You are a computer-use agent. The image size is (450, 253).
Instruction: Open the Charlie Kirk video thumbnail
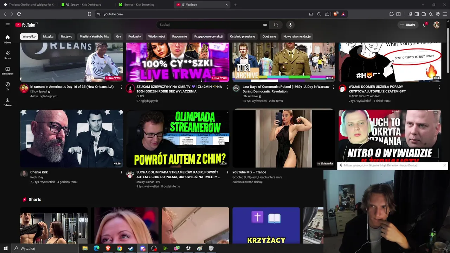point(71,138)
